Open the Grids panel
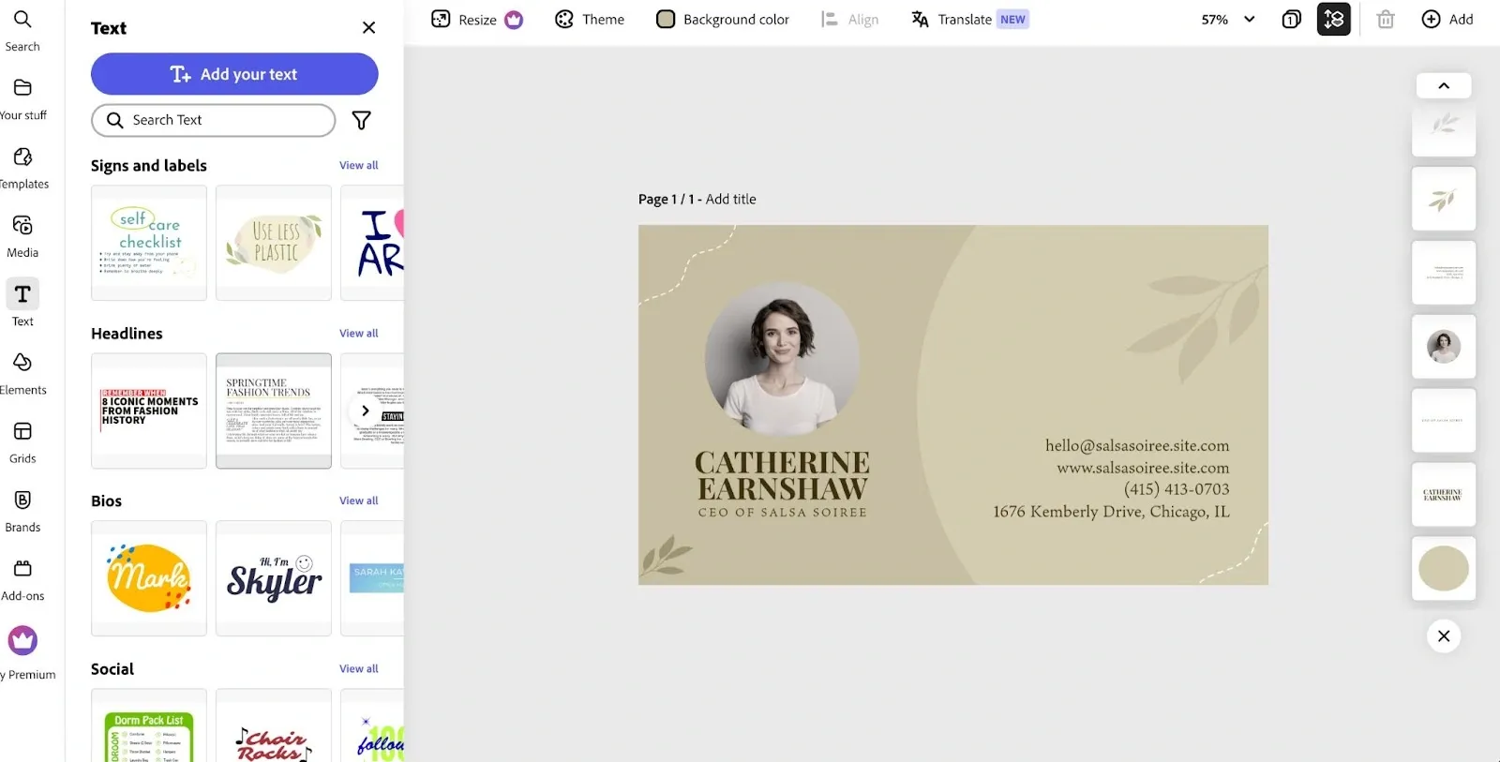The width and height of the screenshot is (1500, 762). pyautogui.click(x=22, y=442)
